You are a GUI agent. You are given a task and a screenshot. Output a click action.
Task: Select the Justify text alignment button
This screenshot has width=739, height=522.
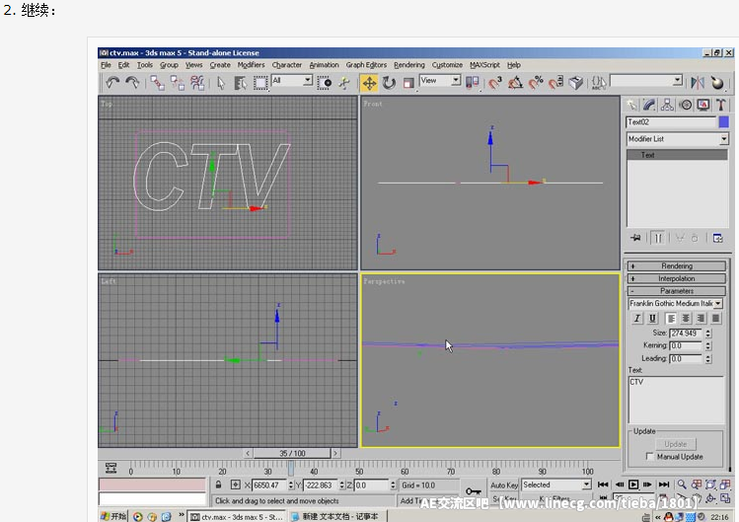[x=716, y=319]
